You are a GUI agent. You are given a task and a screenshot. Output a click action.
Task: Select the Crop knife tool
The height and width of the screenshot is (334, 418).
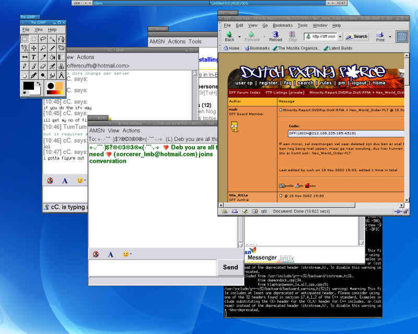click(52, 48)
